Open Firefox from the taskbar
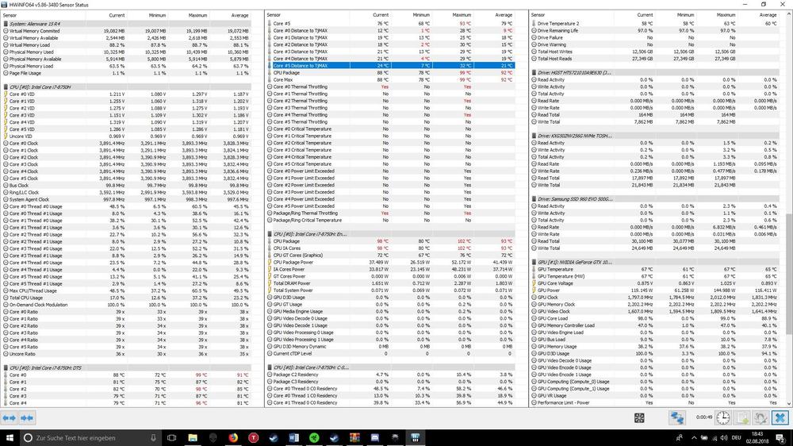Screen dimensions: 793x446 coord(233,437)
